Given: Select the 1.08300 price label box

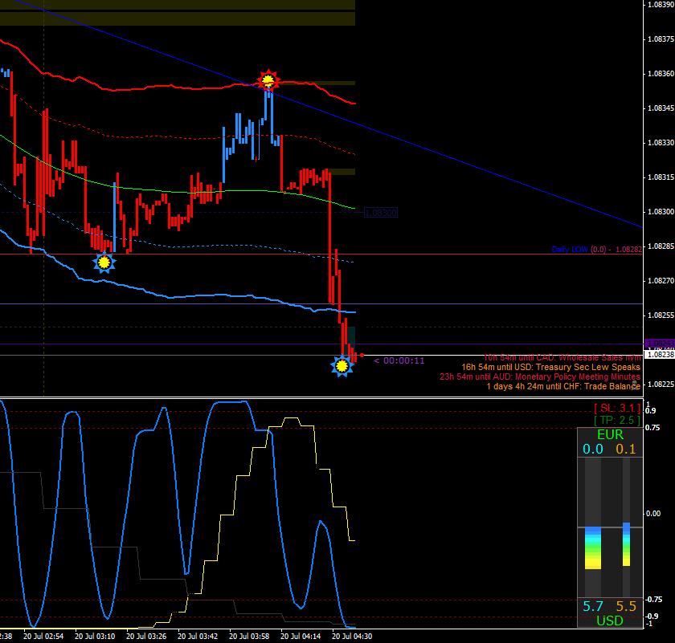Looking at the screenshot, I should [x=381, y=213].
